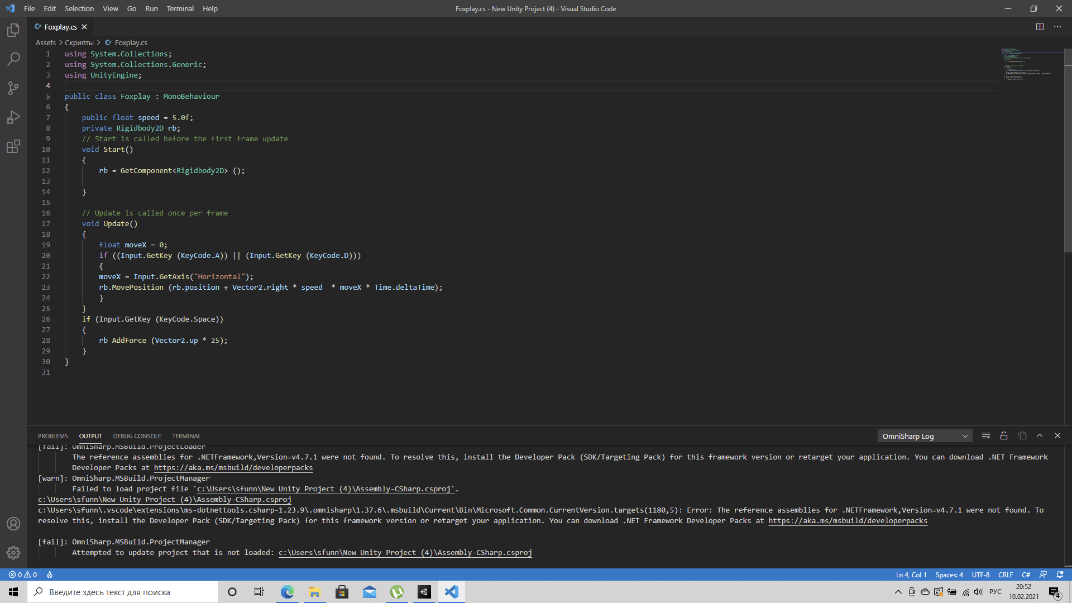Switch to the PROBLEMS panel tab
1072x603 pixels.
coord(53,436)
